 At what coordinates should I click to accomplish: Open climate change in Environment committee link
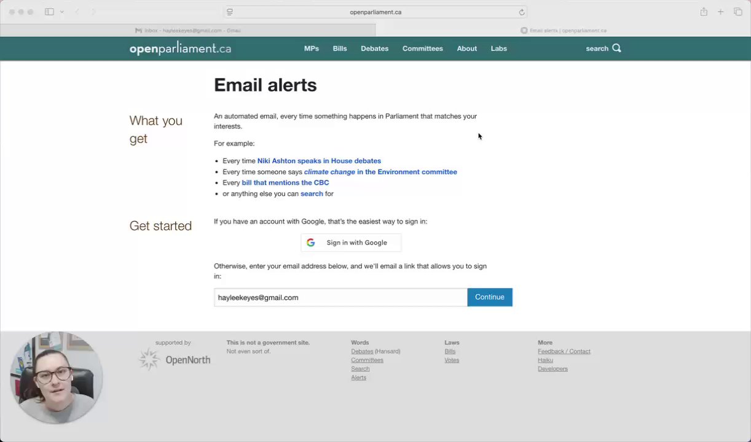pyautogui.click(x=380, y=172)
